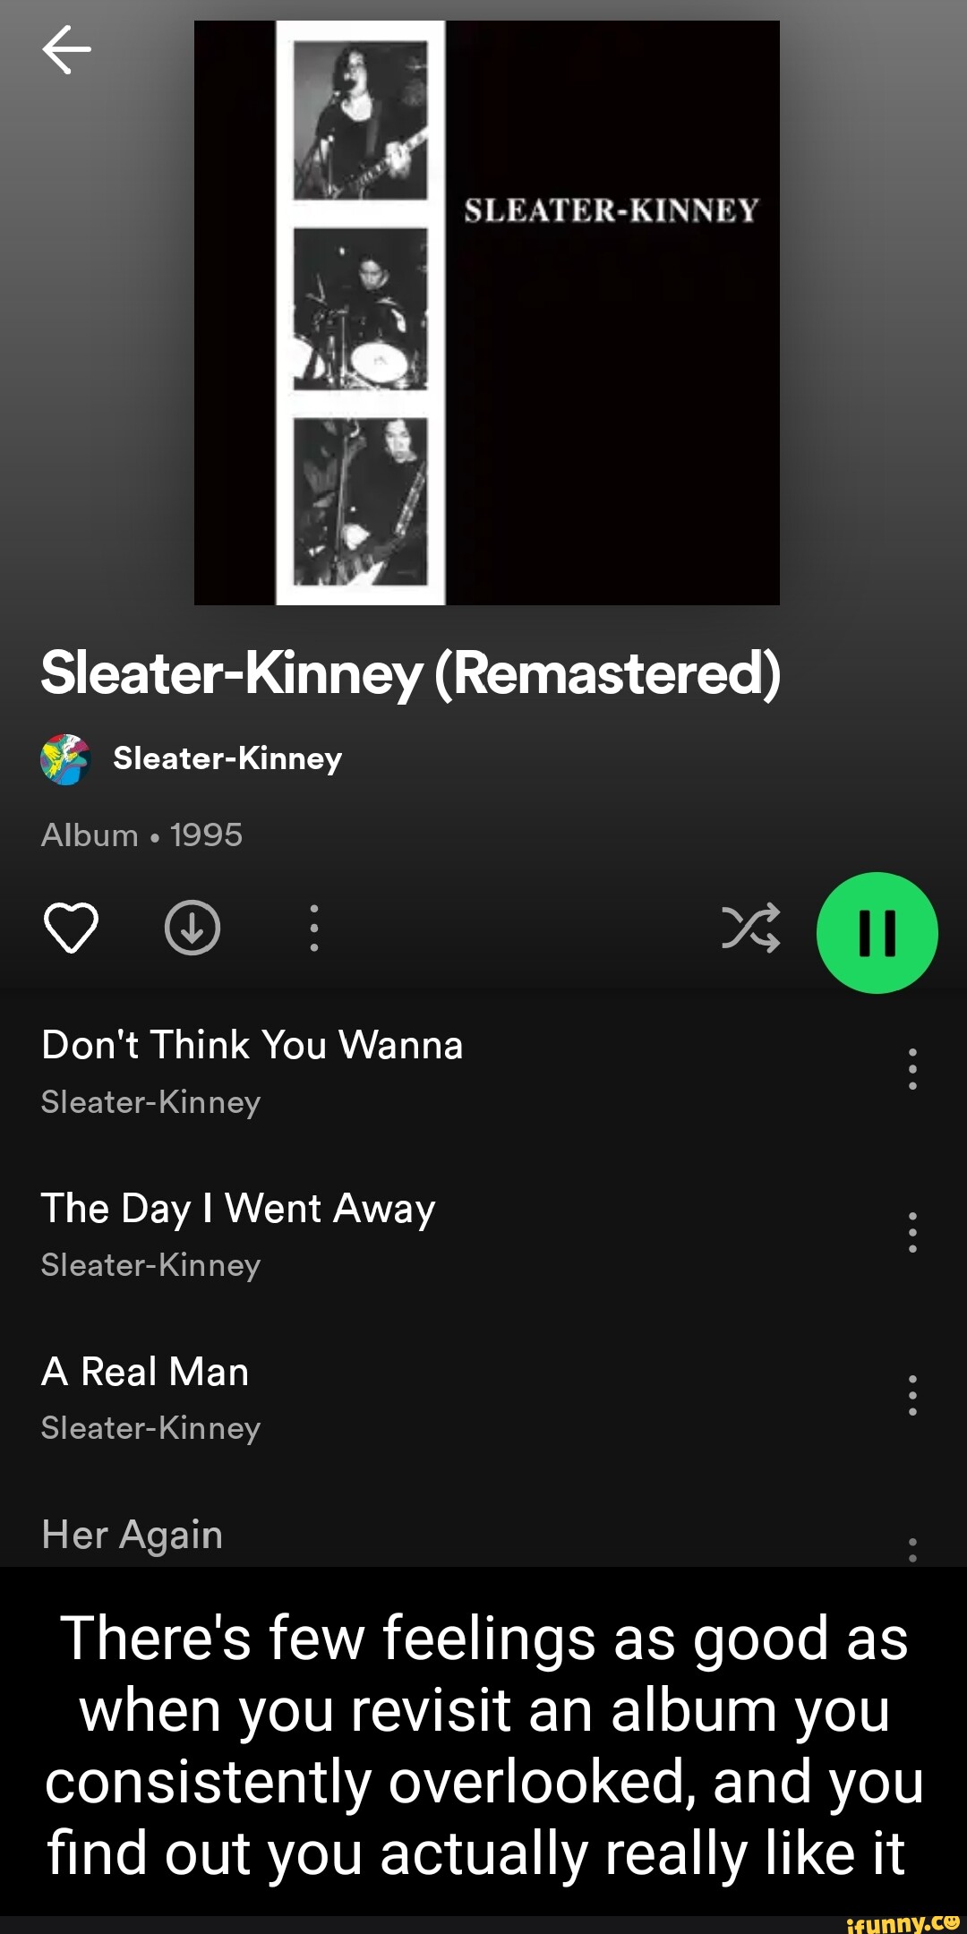
Task: View the Sleater-Kinney album cover art
Action: coord(487,312)
